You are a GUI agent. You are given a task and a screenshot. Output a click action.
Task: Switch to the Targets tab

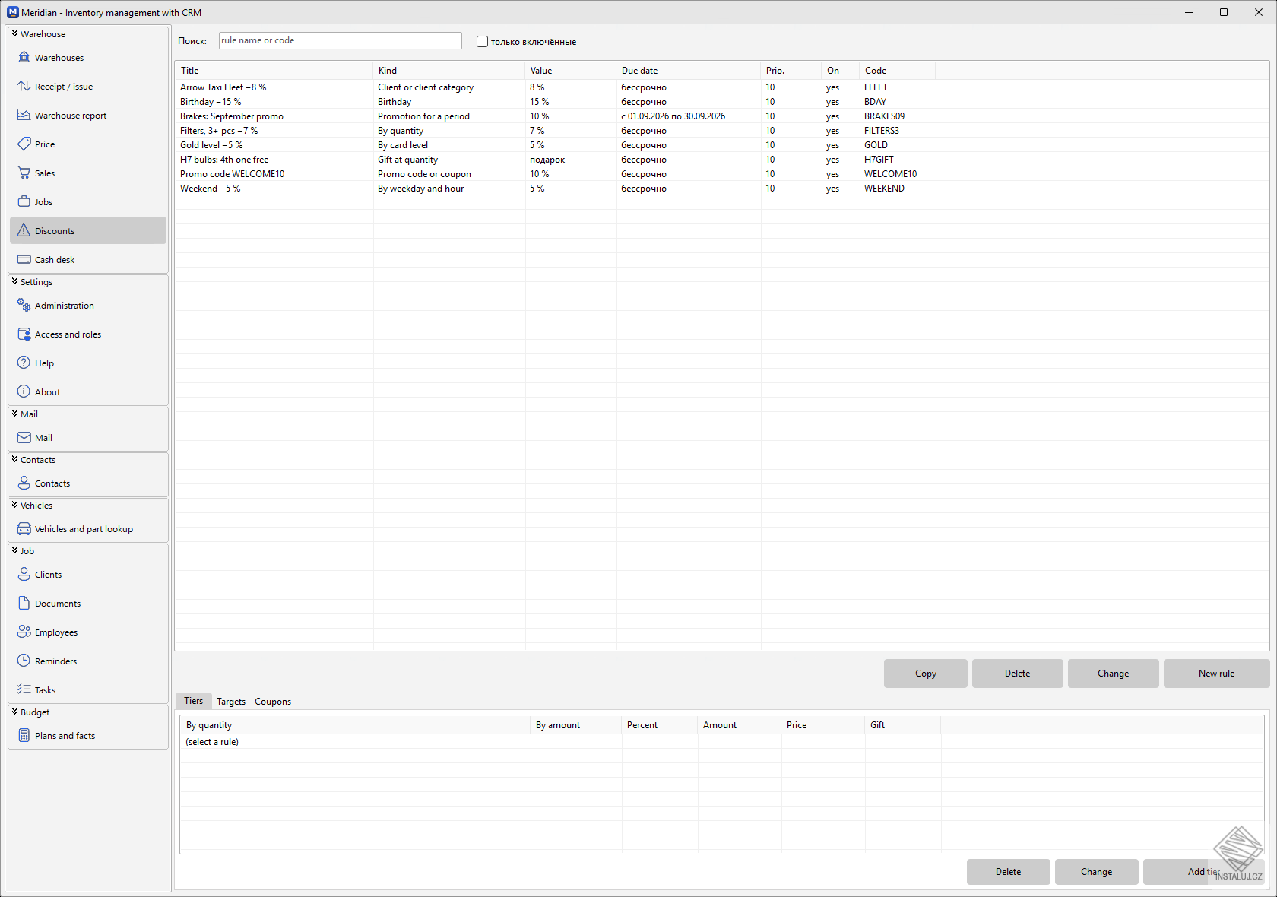point(231,702)
